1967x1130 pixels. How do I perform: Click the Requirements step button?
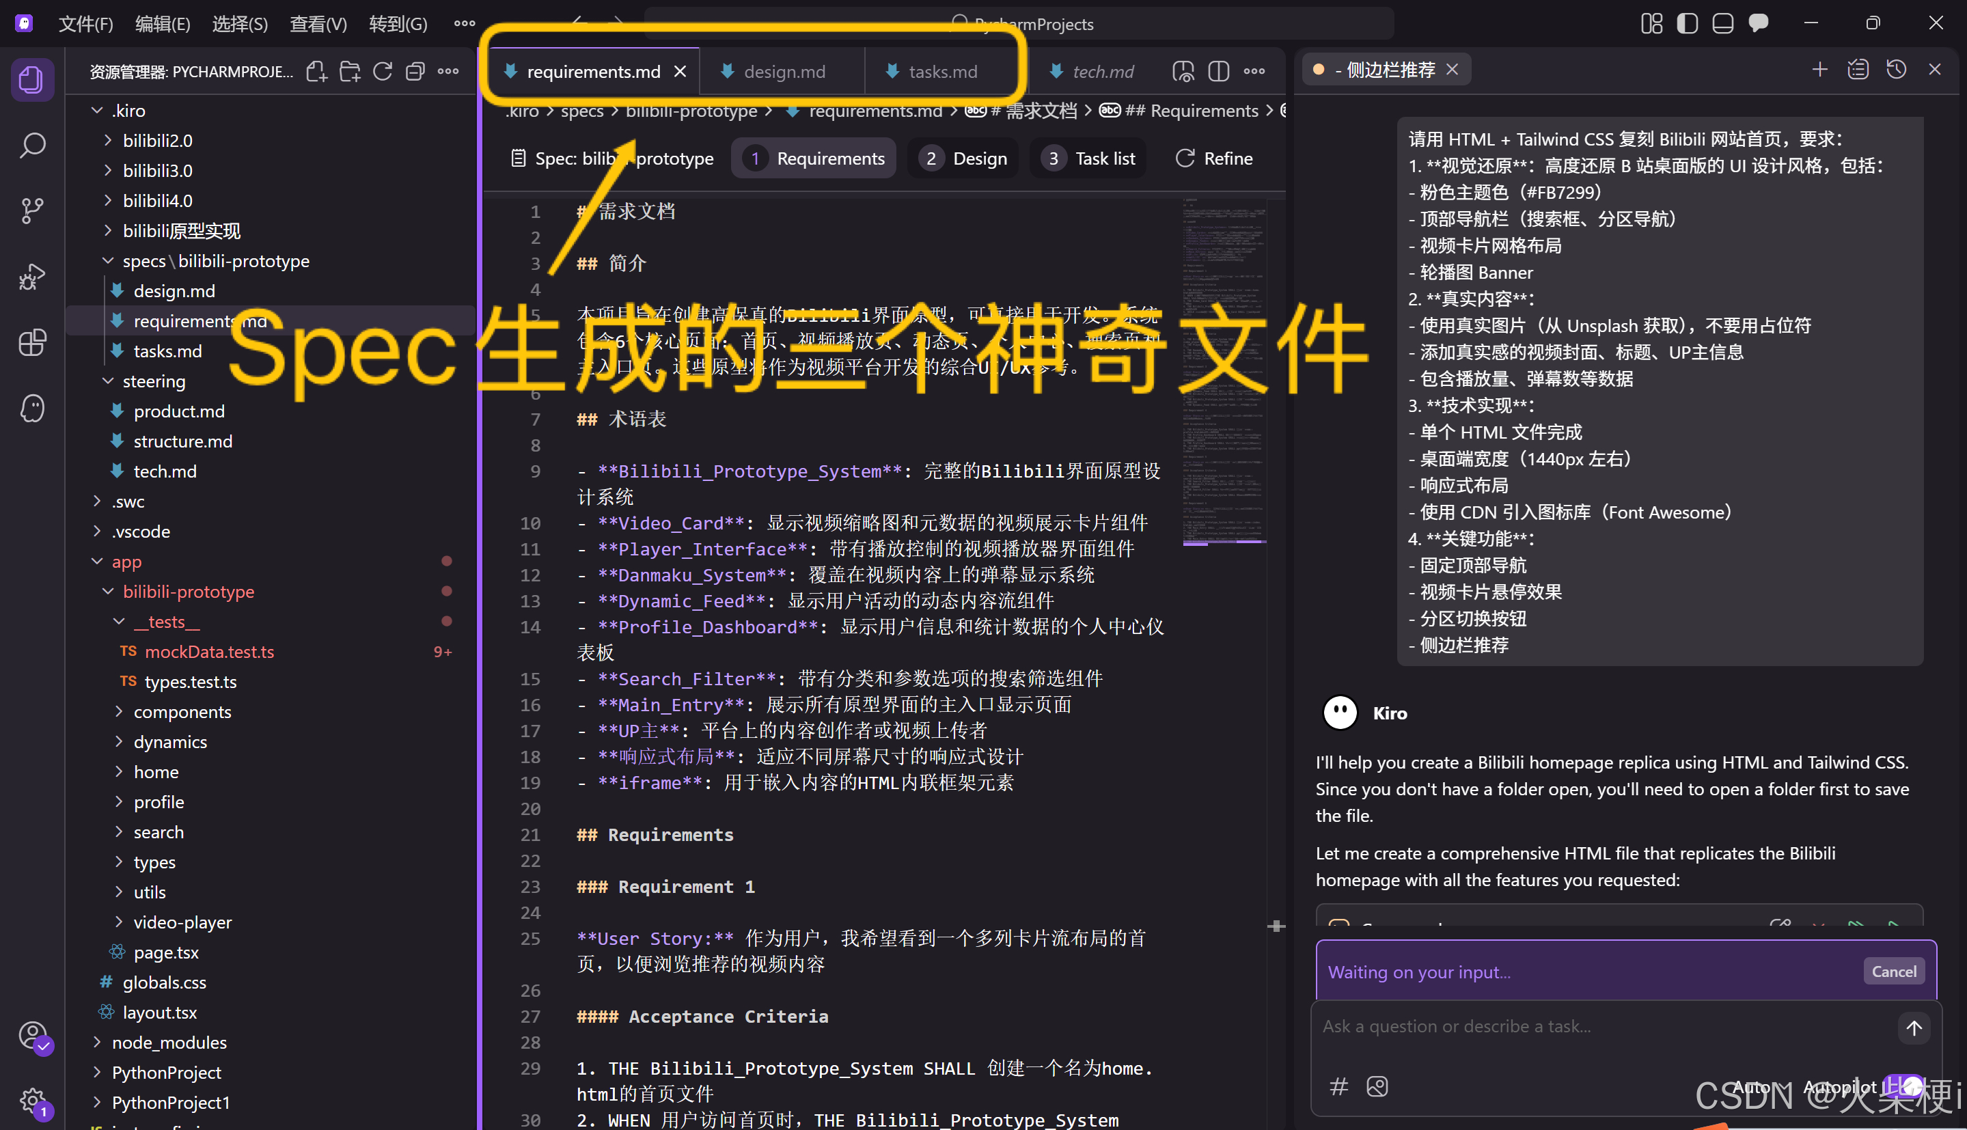(x=814, y=159)
